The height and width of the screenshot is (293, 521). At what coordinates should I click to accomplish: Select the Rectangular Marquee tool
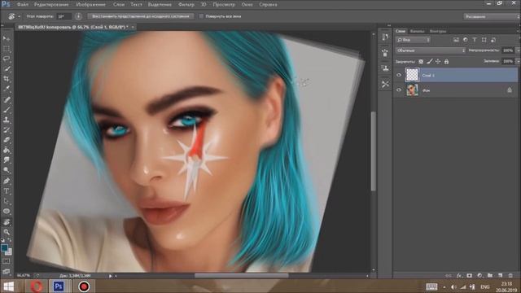[x=7, y=49]
